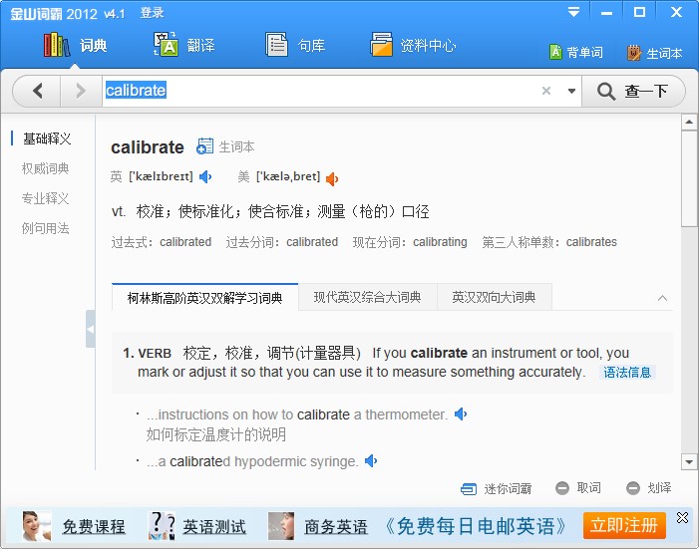Viewport: 699px width, 549px height.
Task: Toggle 取词 word capture
Action: point(578,488)
